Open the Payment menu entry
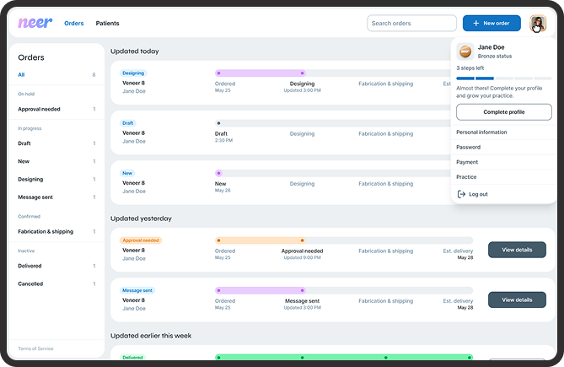Image resolution: width=564 pixels, height=367 pixels. point(467,162)
